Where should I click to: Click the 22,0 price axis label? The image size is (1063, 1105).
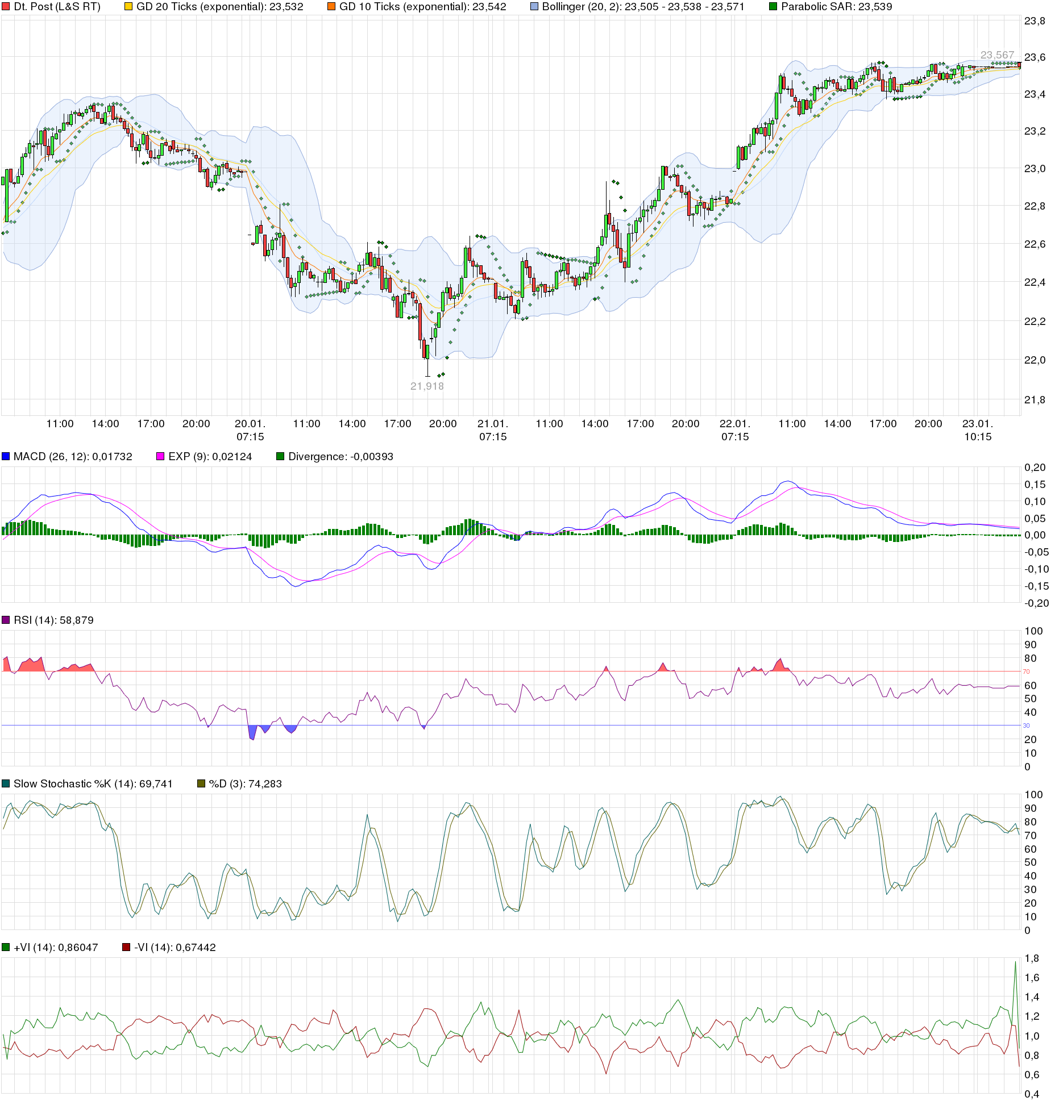1035,360
